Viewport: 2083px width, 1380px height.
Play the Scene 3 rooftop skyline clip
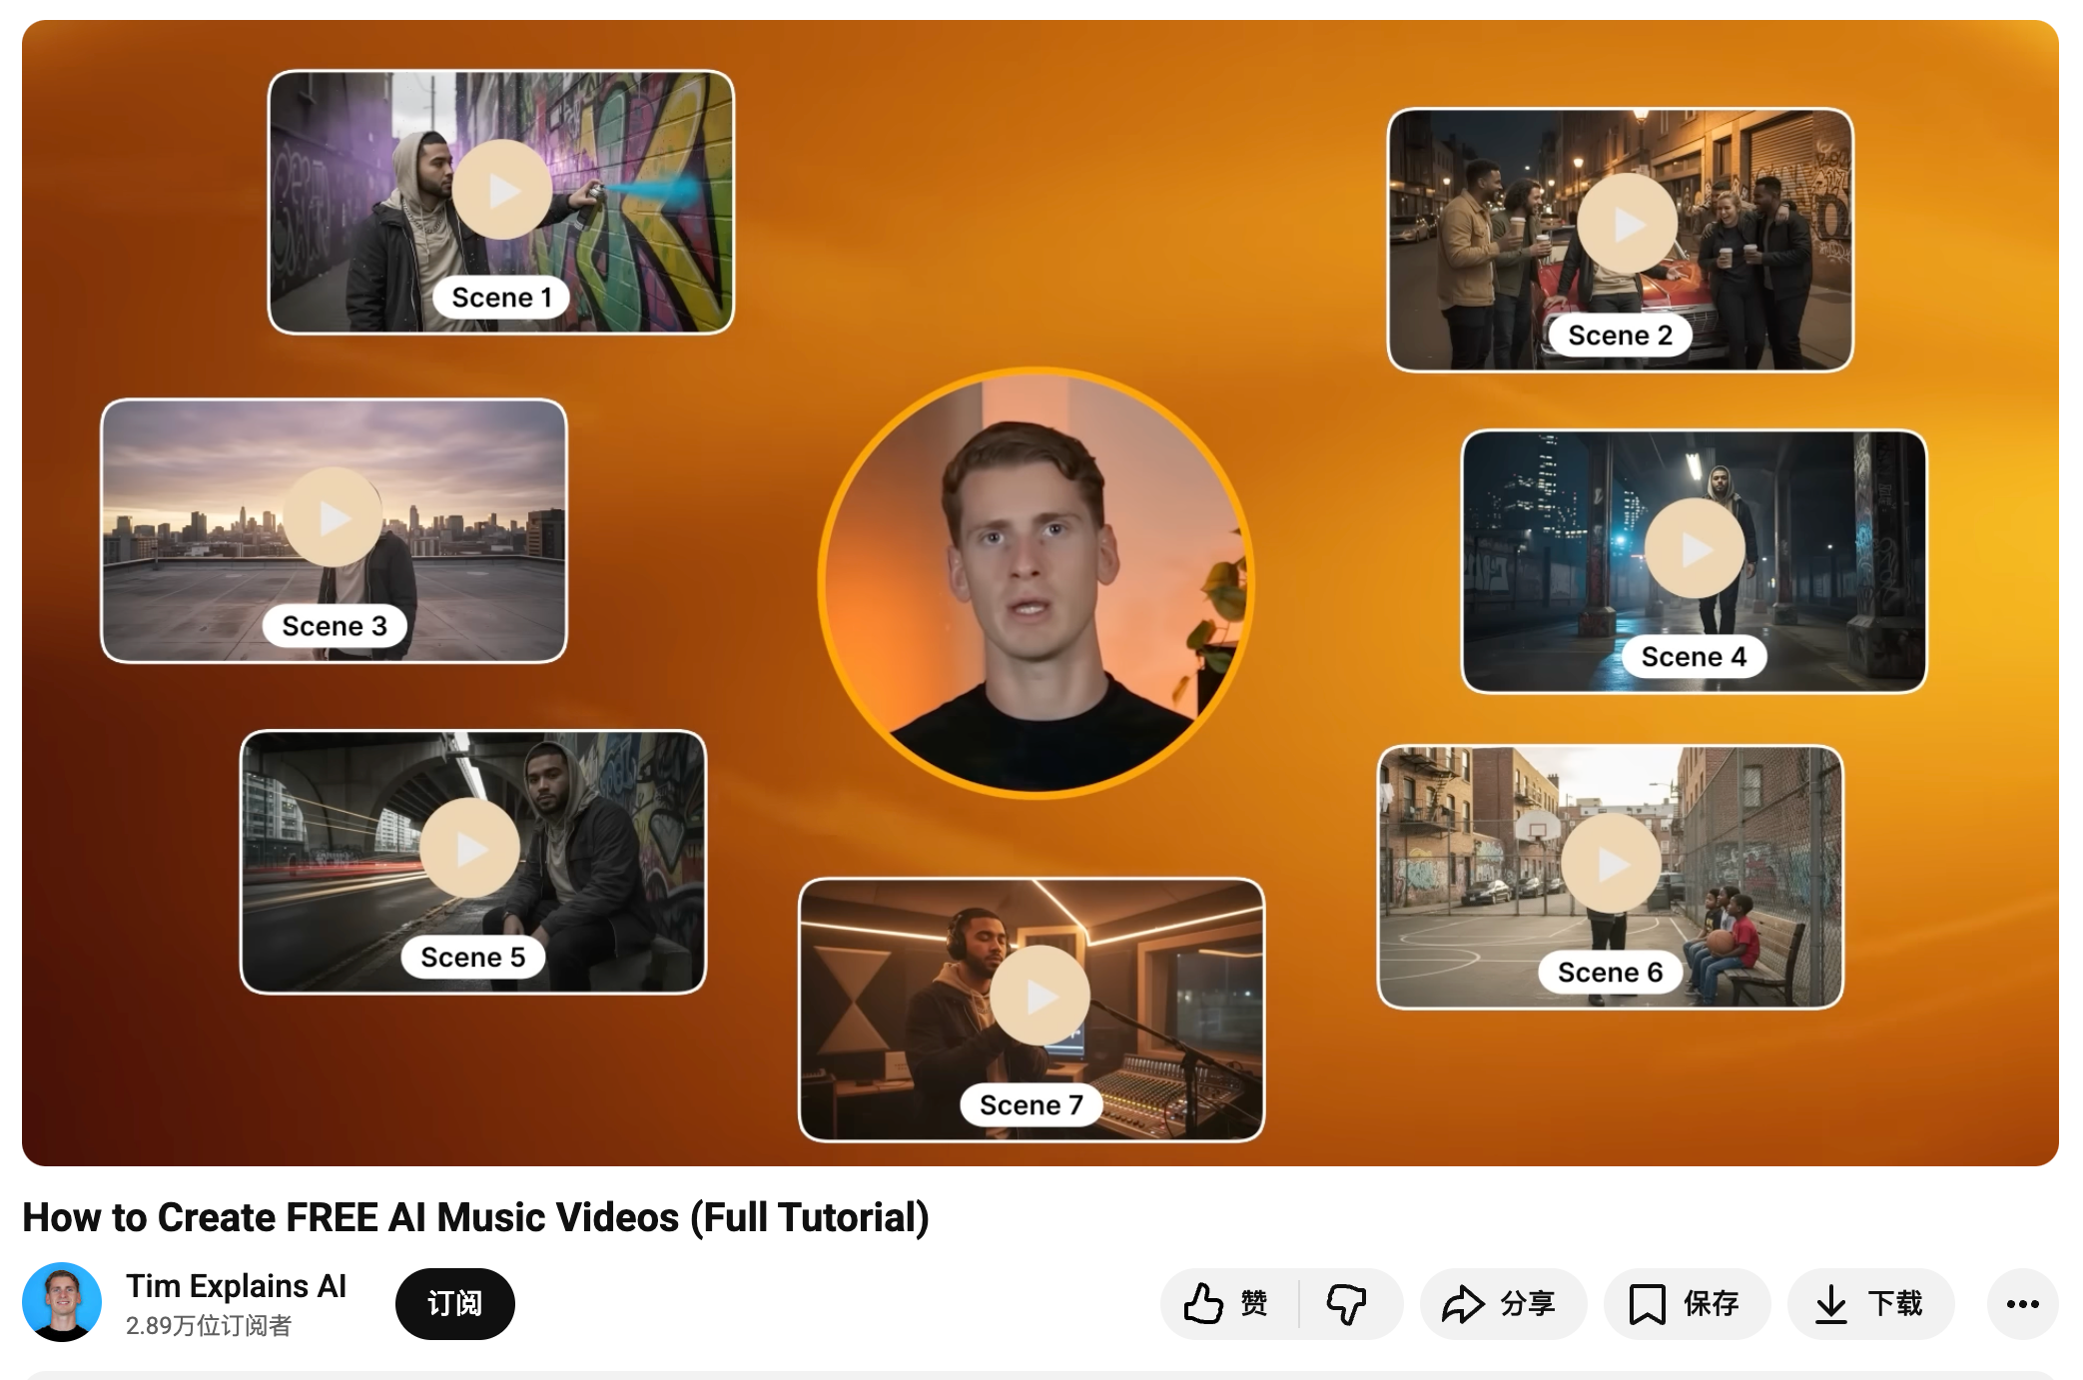click(333, 517)
